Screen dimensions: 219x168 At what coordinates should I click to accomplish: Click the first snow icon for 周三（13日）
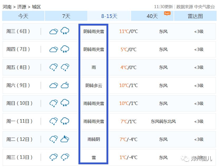54,157
